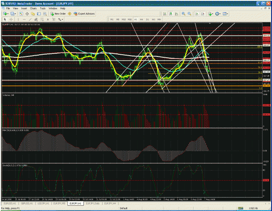Click the connection status bars indicator
This screenshot has width=272, height=211.
point(240,208)
